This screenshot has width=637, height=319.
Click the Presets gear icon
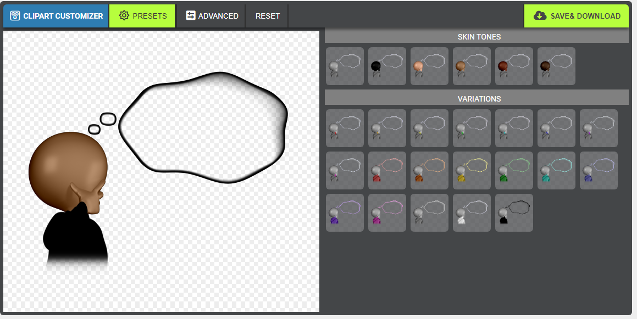click(124, 16)
